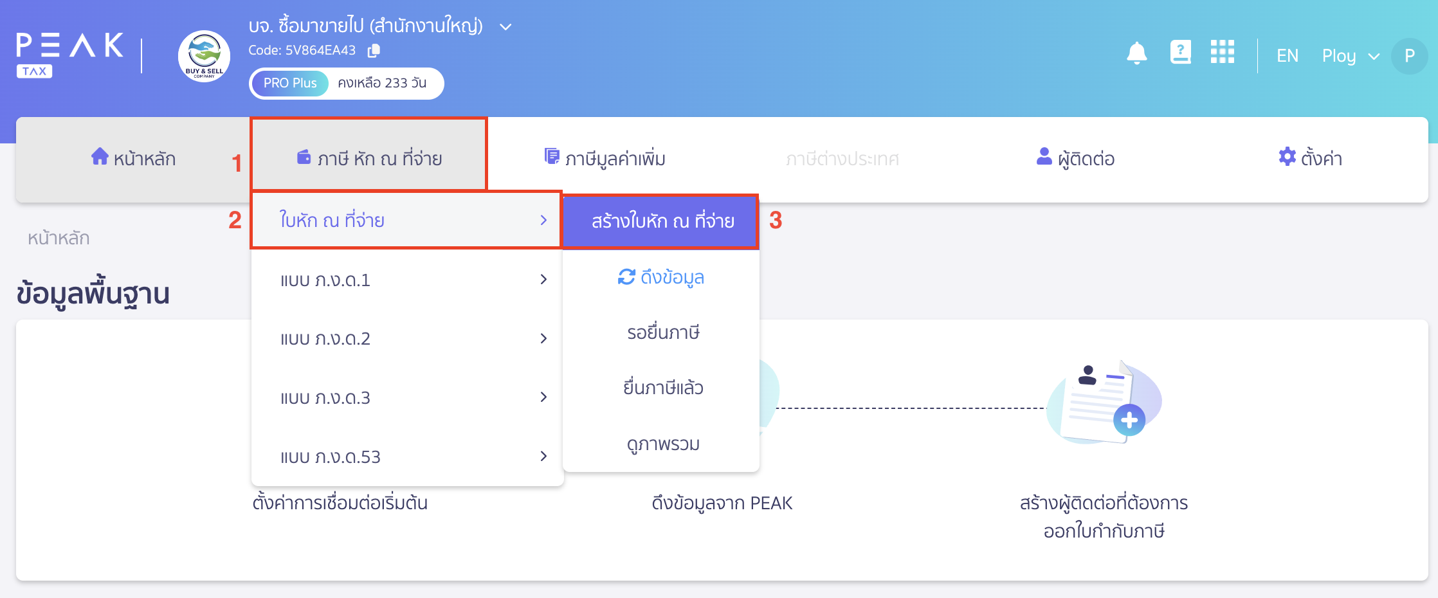The image size is (1438, 598).
Task: Click the สร้างใบหัก ณ ที่จ่าย button
Action: (x=662, y=222)
